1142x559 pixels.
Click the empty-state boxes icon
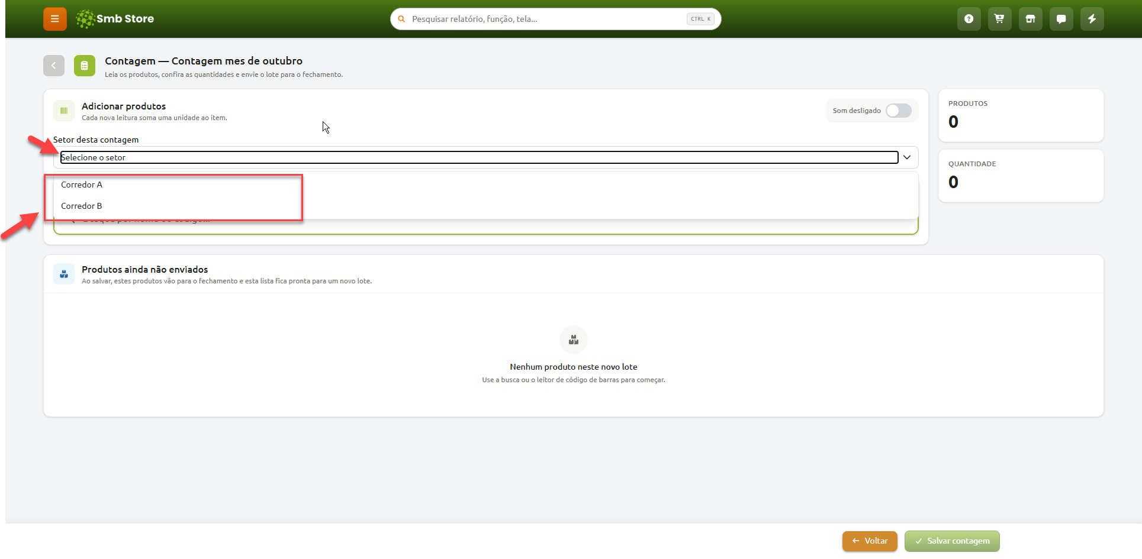pyautogui.click(x=574, y=340)
